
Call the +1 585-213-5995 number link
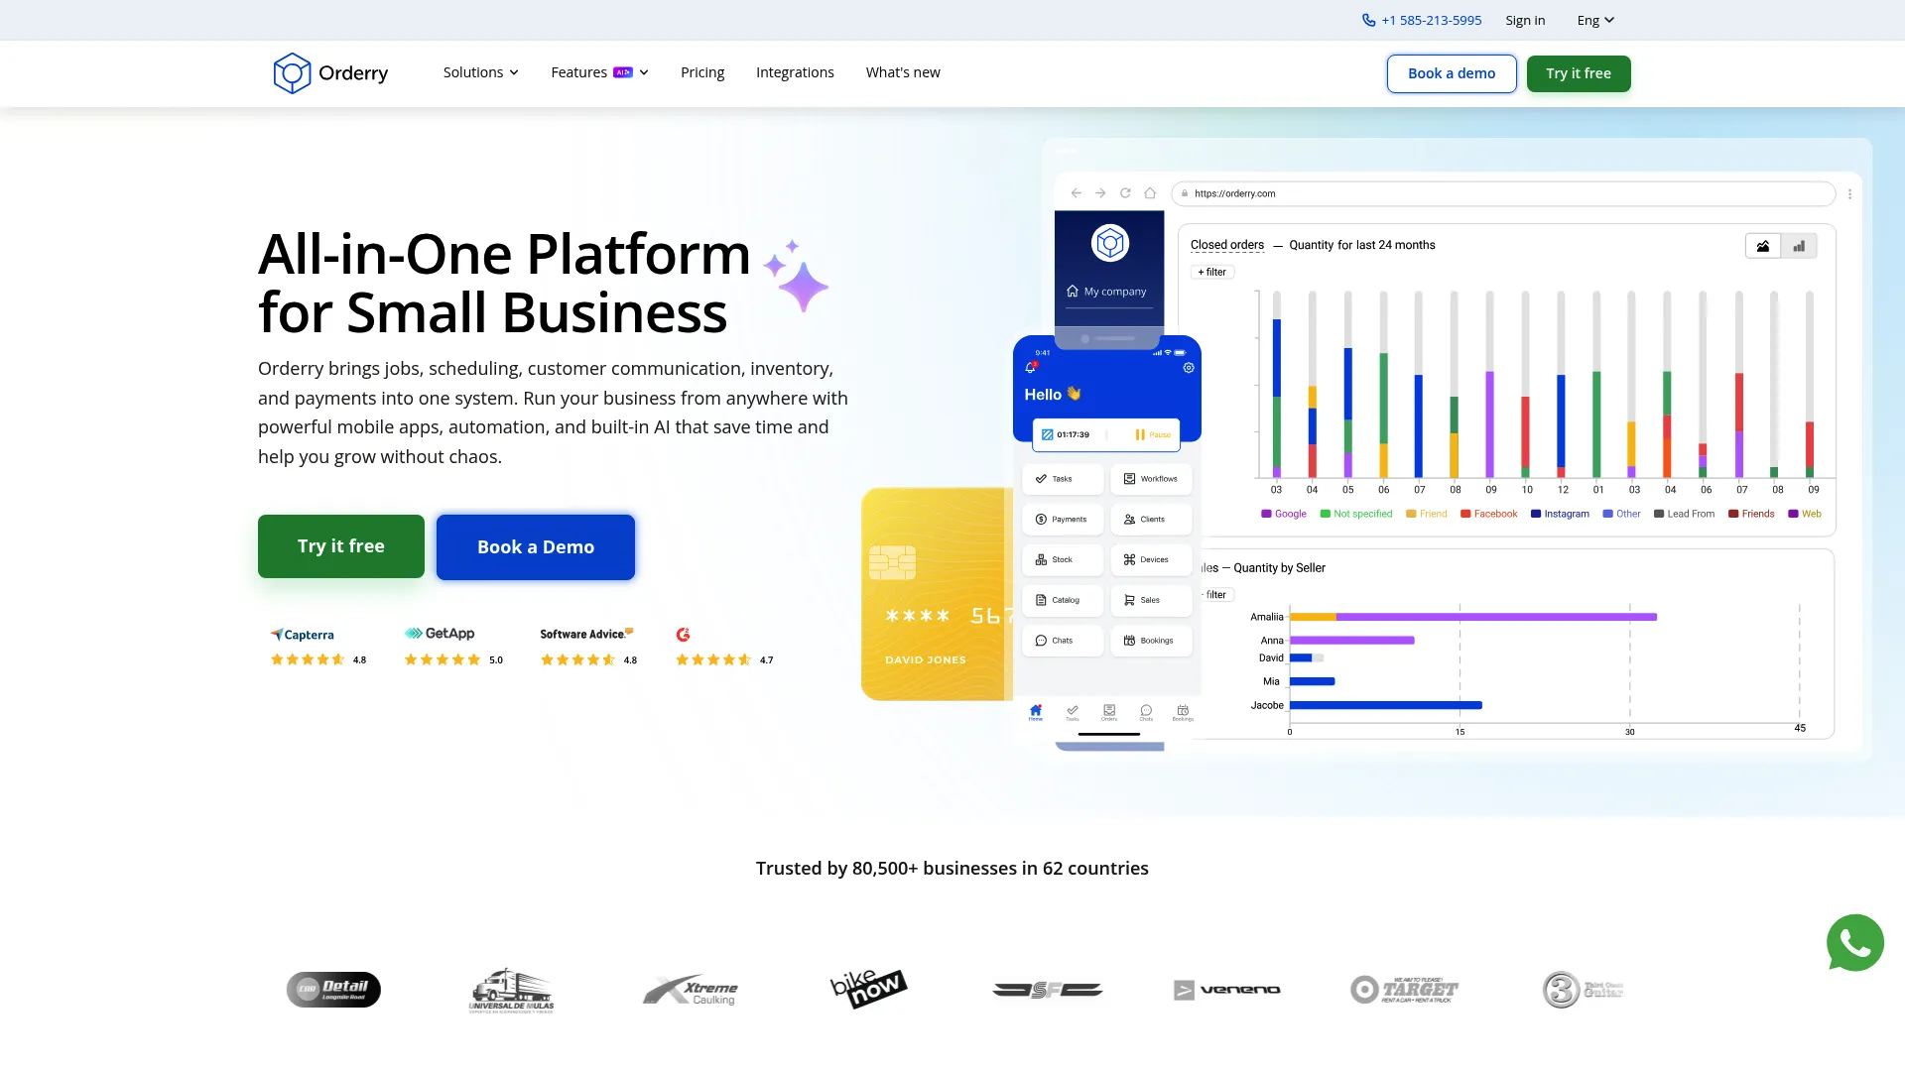click(x=1431, y=20)
